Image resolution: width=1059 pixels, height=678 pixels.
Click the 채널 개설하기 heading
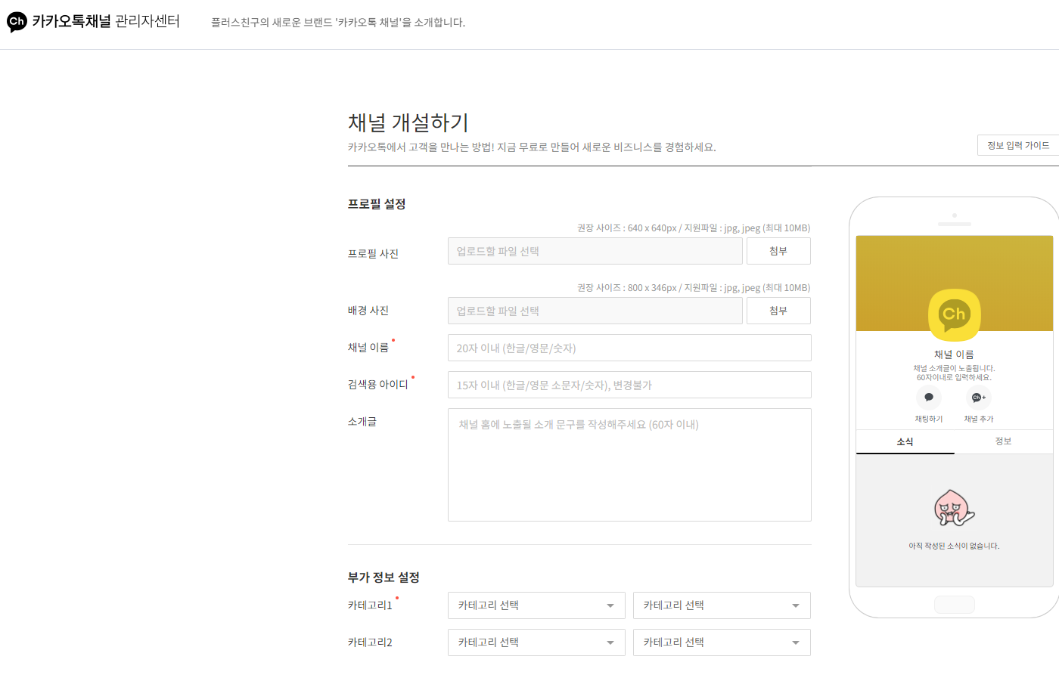pyautogui.click(x=408, y=122)
